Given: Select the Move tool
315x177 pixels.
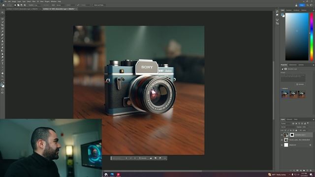Looking at the screenshot, I should (x=2, y=12).
